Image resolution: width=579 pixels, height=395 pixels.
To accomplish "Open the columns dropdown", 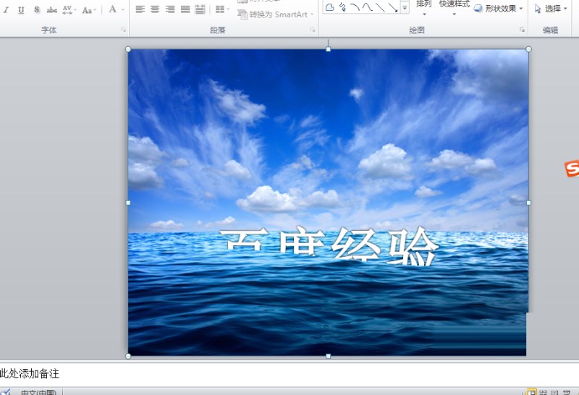I will point(221,9).
